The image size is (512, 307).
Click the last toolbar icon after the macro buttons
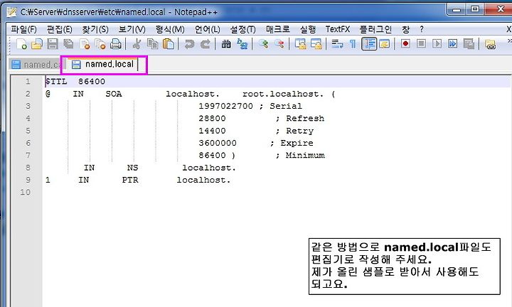click(x=490, y=44)
